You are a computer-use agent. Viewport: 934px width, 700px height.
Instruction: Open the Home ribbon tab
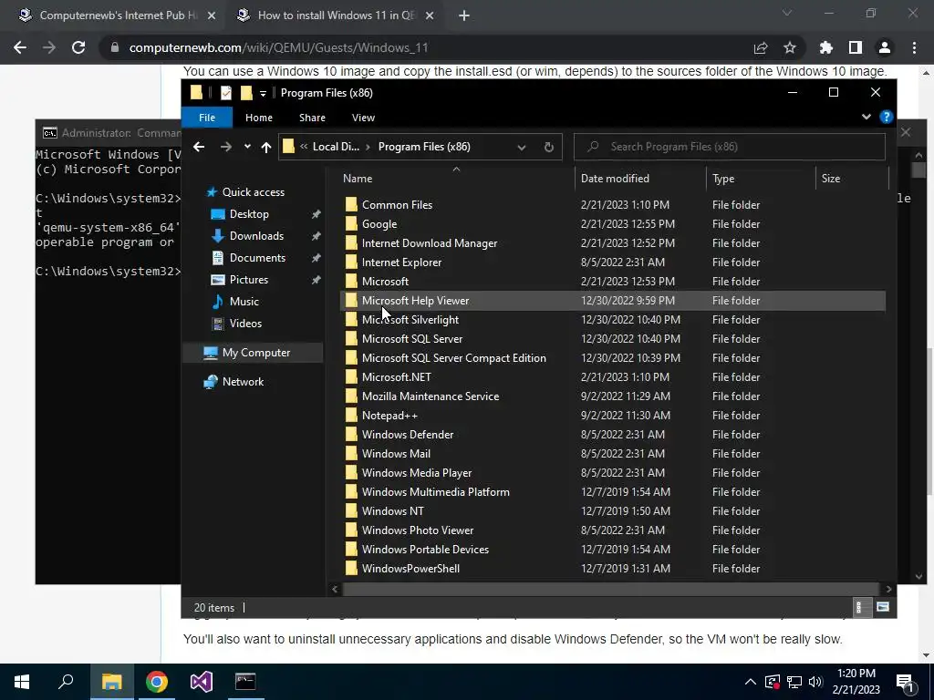(x=258, y=118)
